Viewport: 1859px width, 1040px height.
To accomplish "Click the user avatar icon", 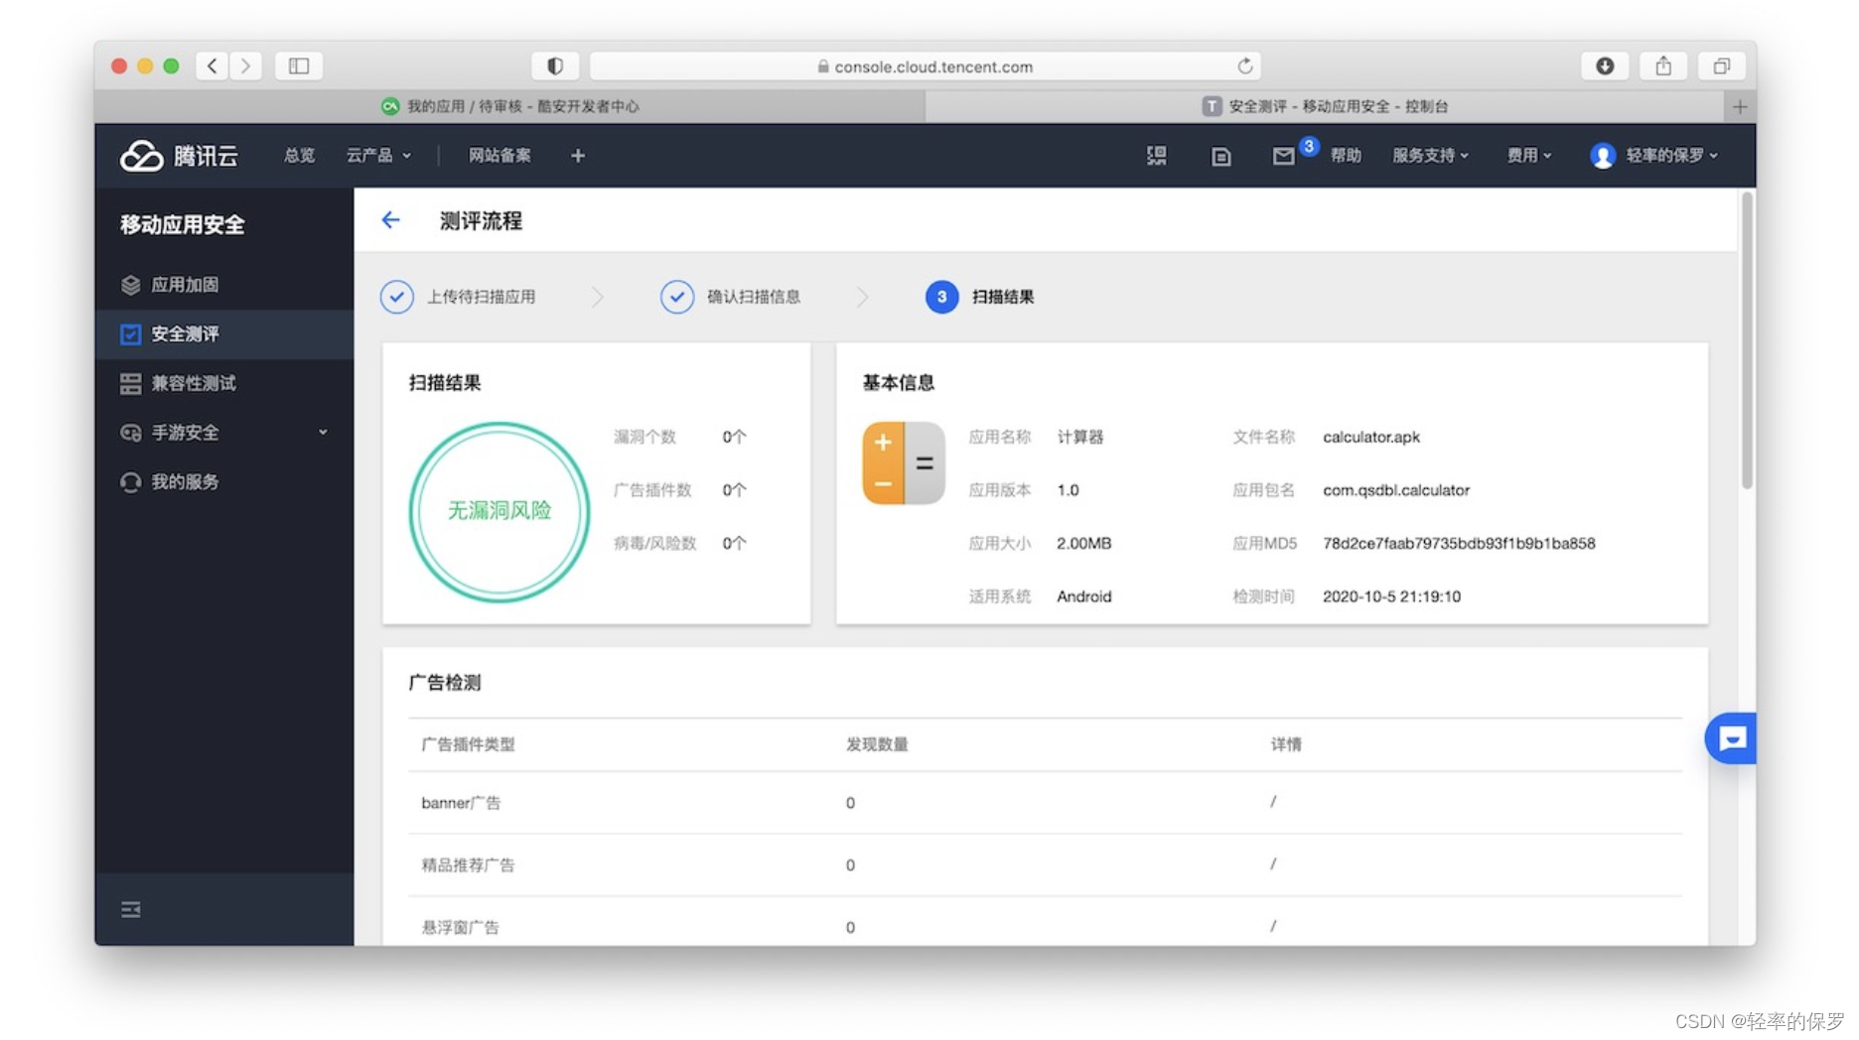I will (1602, 156).
